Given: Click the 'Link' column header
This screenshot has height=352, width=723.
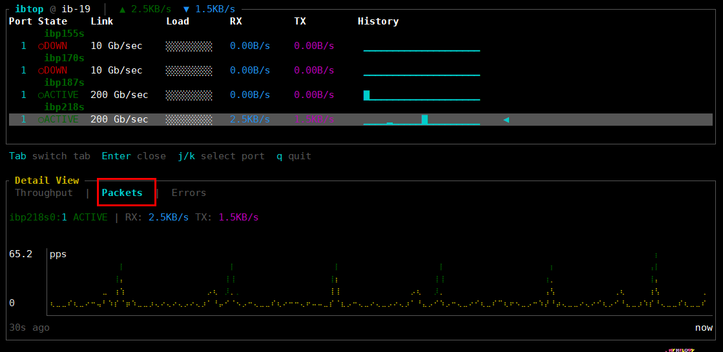Looking at the screenshot, I should pos(102,21).
